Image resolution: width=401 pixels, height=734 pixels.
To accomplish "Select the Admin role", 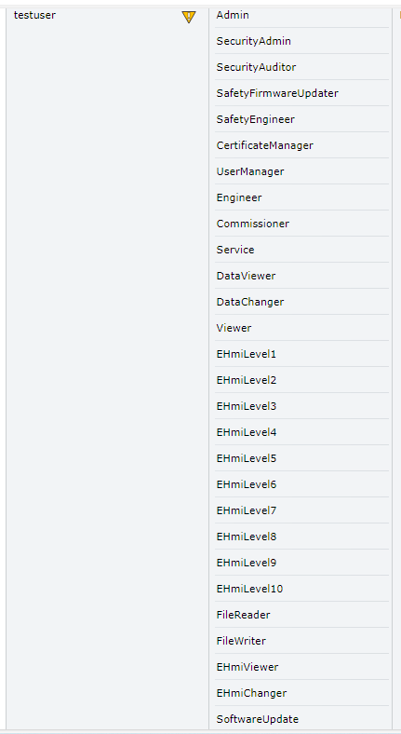I will tap(233, 15).
